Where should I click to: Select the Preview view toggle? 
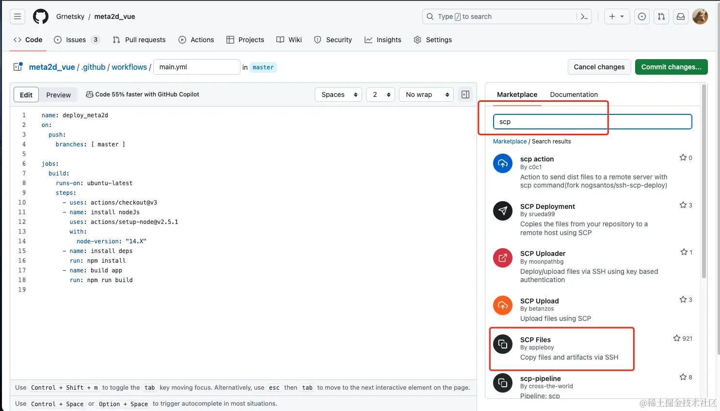click(x=59, y=95)
